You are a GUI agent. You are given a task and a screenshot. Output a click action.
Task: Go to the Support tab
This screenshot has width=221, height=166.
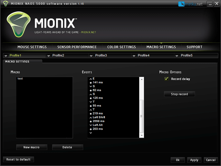[x=194, y=47]
